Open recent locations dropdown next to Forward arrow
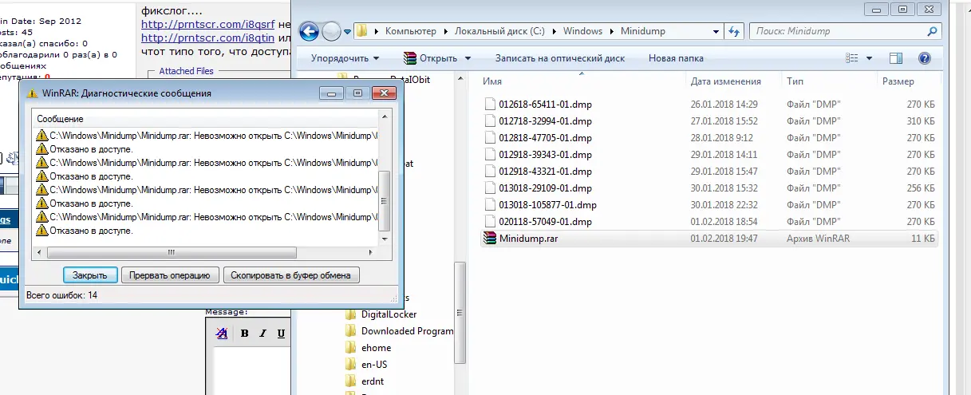The image size is (971, 395). point(347,33)
